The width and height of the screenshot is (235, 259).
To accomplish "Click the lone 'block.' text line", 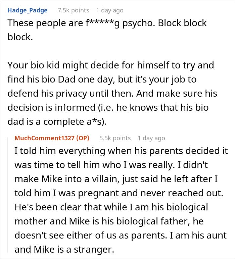I will [20, 37].
